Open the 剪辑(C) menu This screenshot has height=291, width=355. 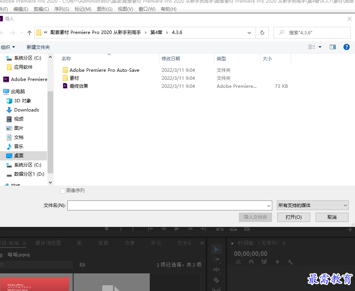tap(41, 9)
